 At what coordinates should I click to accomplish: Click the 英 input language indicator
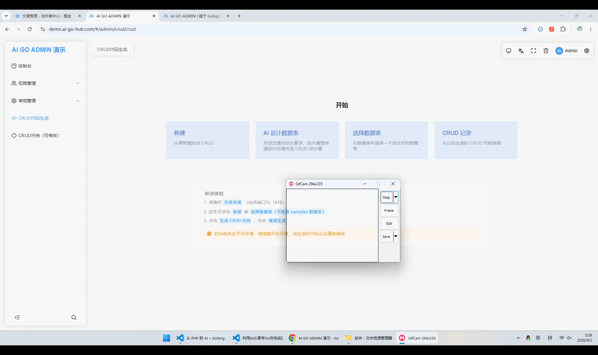[x=538, y=338]
